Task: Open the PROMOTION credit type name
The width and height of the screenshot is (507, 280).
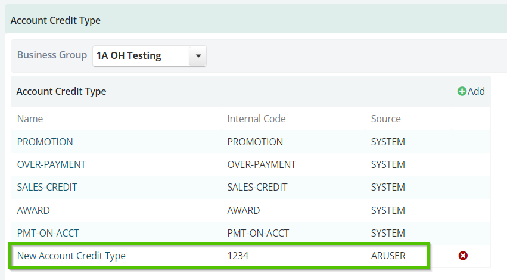Action: (x=45, y=142)
